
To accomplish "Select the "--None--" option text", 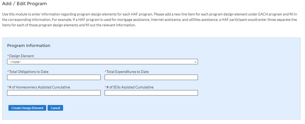I will pos(15,62).
